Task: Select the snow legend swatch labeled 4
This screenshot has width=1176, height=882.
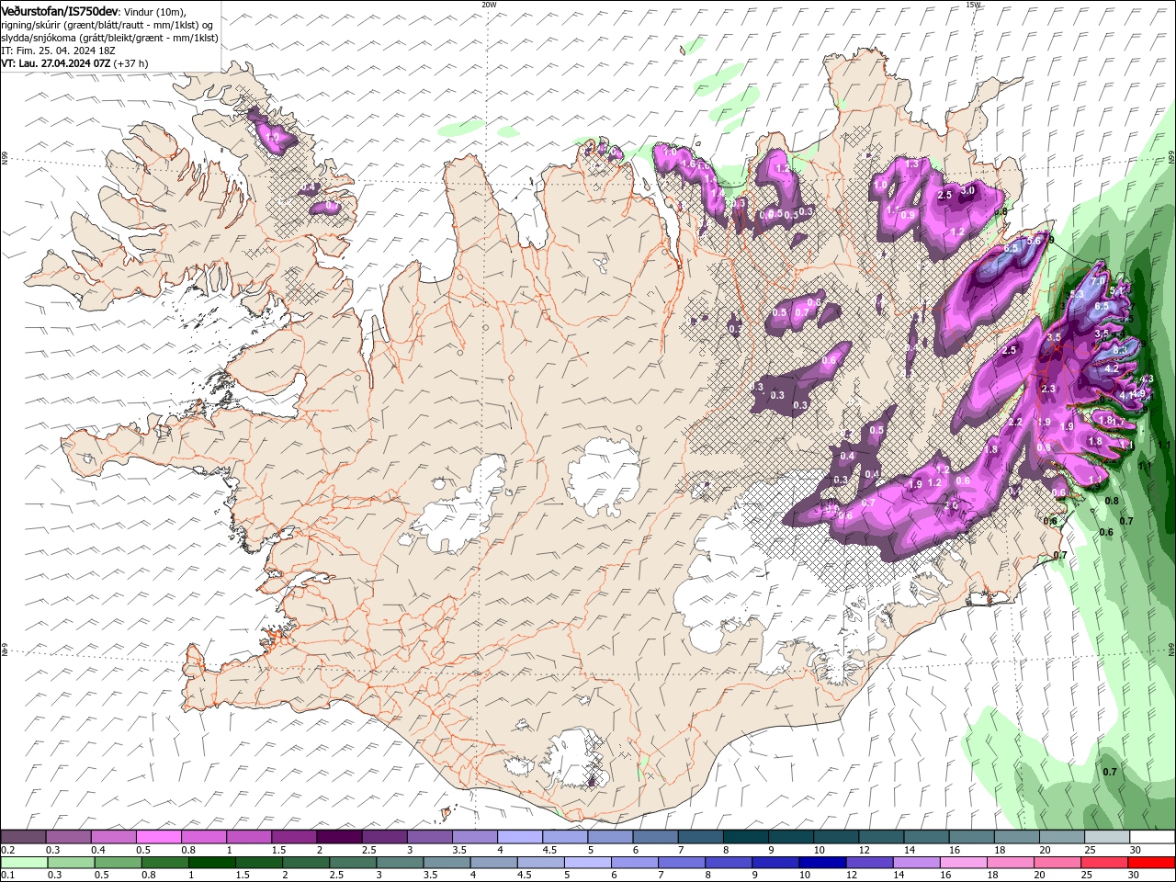Action: click(x=520, y=837)
